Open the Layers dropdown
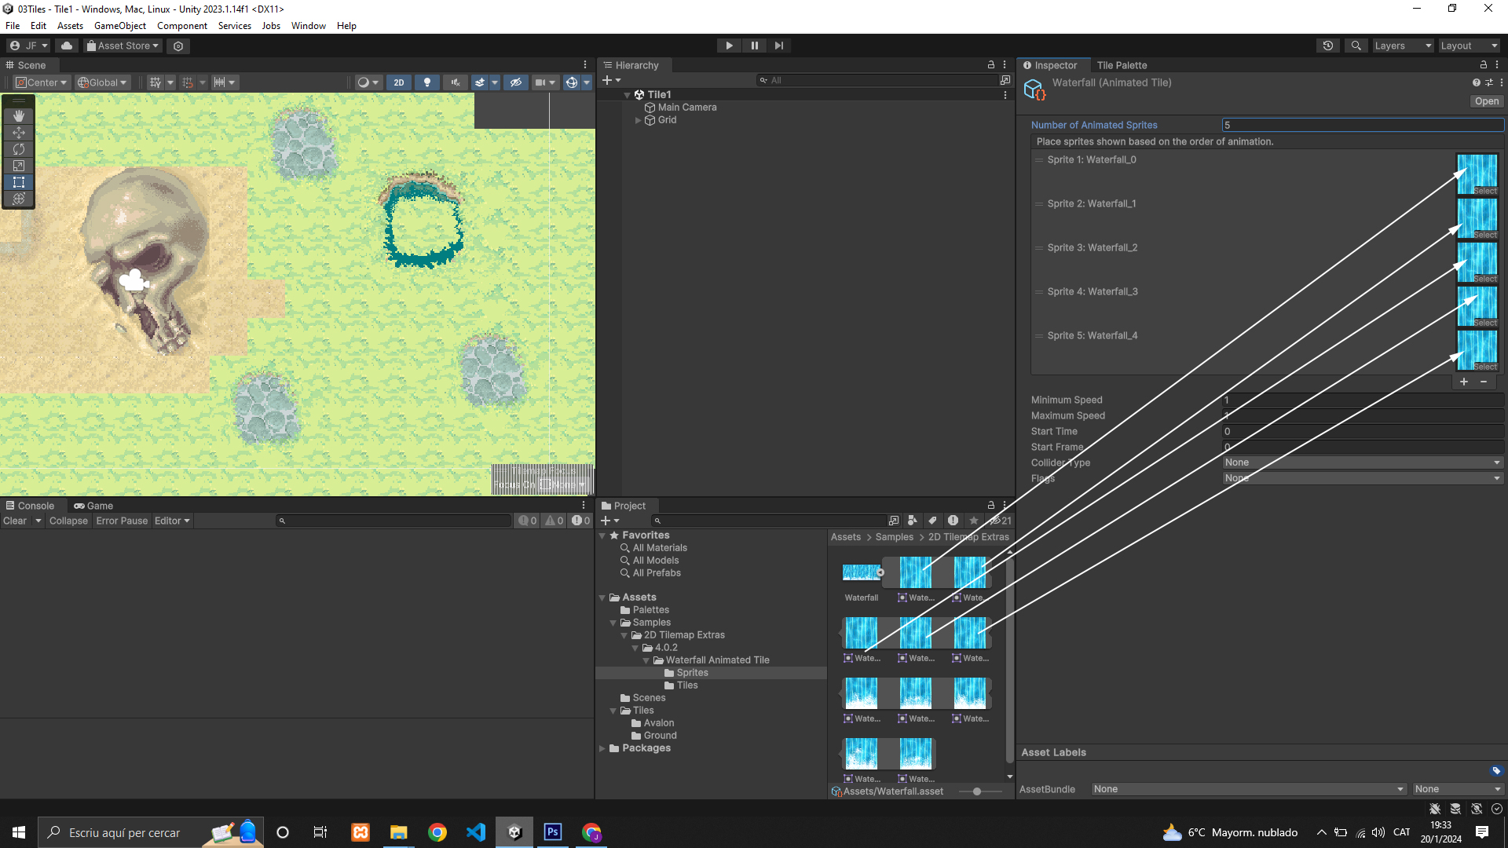The image size is (1508, 848). tap(1402, 46)
